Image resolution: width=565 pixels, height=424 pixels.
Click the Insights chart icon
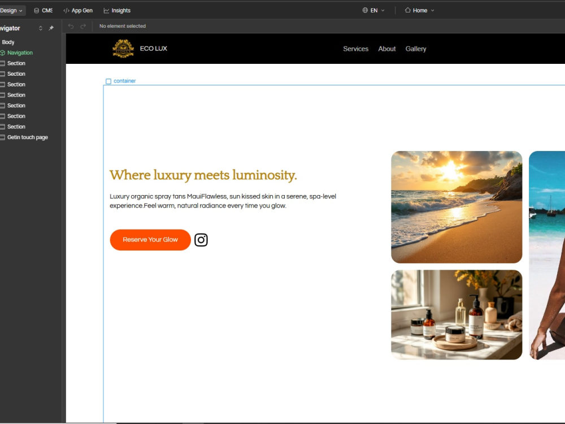[106, 10]
